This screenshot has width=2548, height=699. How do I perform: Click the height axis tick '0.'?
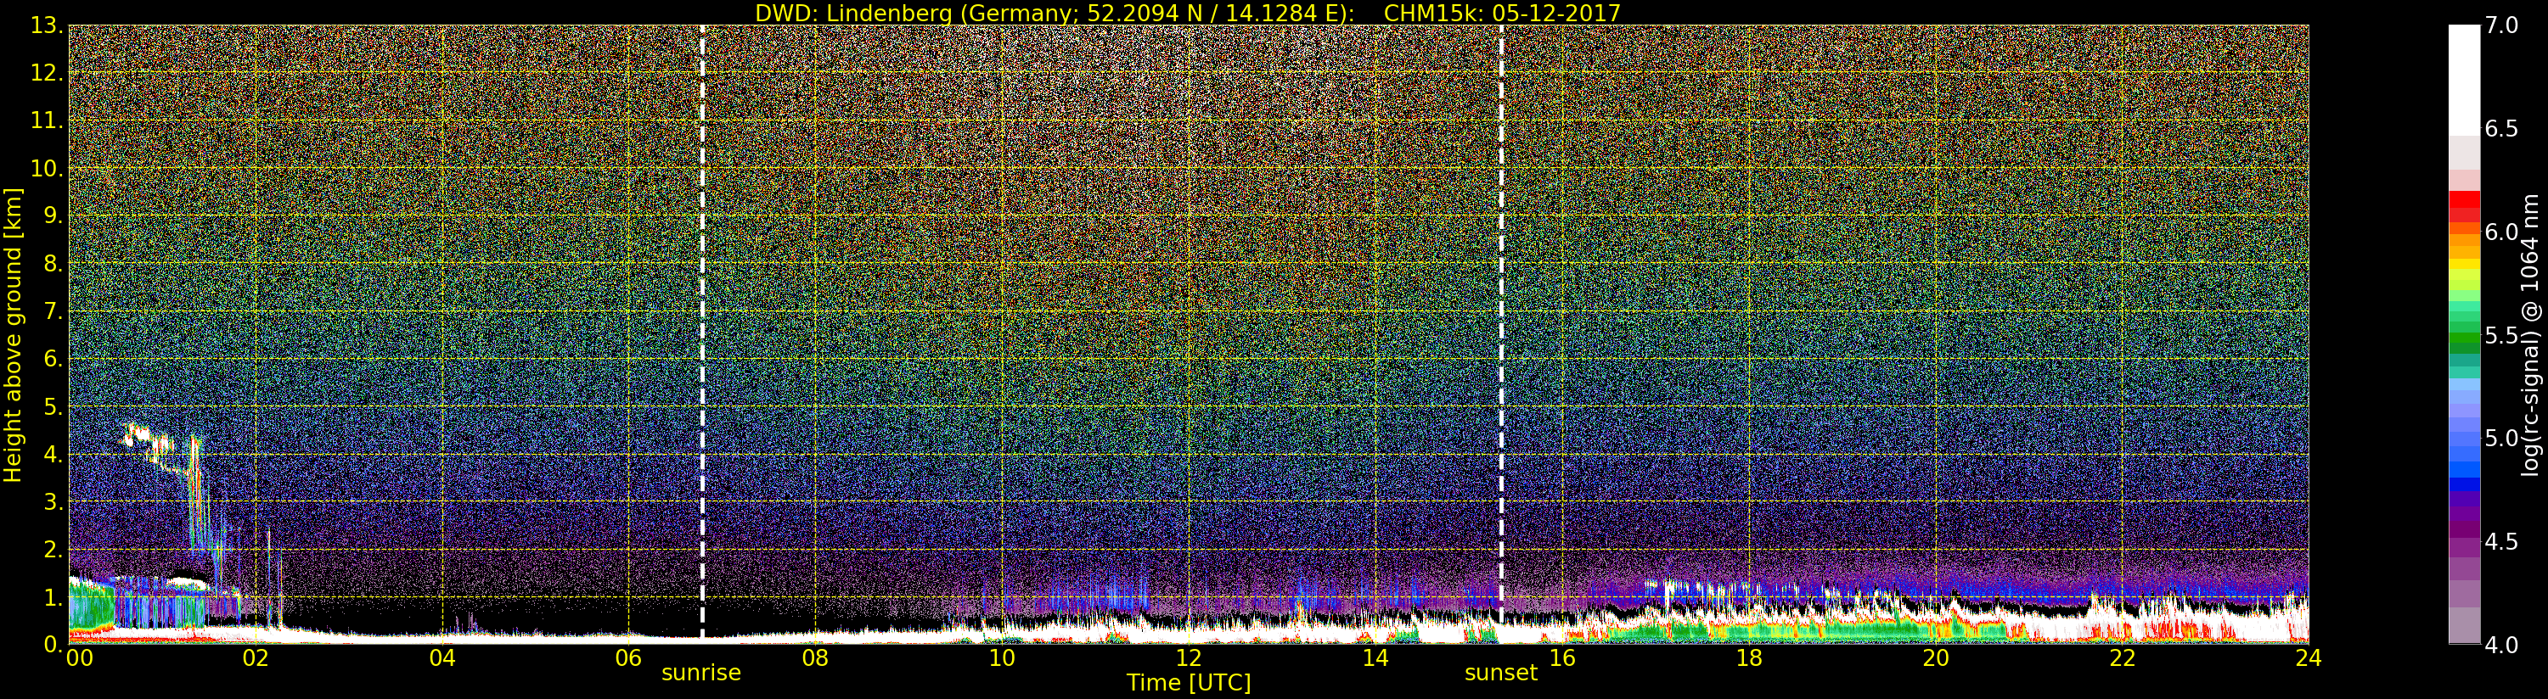pos(53,645)
